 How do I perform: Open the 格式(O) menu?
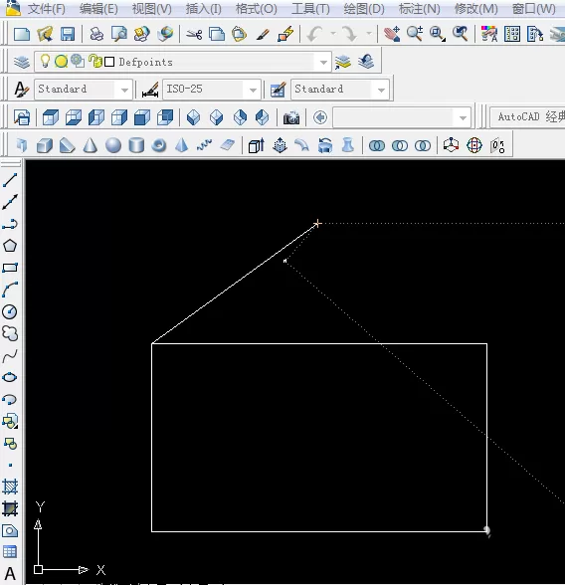pyautogui.click(x=257, y=9)
